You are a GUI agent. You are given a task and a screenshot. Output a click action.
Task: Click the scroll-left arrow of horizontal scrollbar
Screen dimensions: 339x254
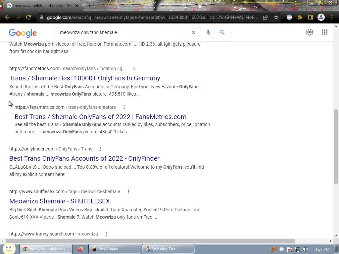tap(3, 241)
